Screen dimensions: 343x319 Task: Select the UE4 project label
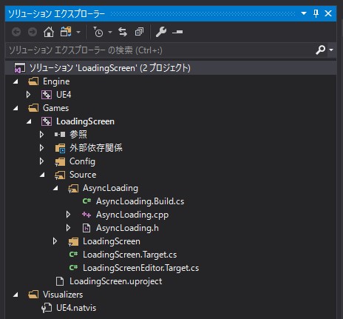tap(64, 95)
